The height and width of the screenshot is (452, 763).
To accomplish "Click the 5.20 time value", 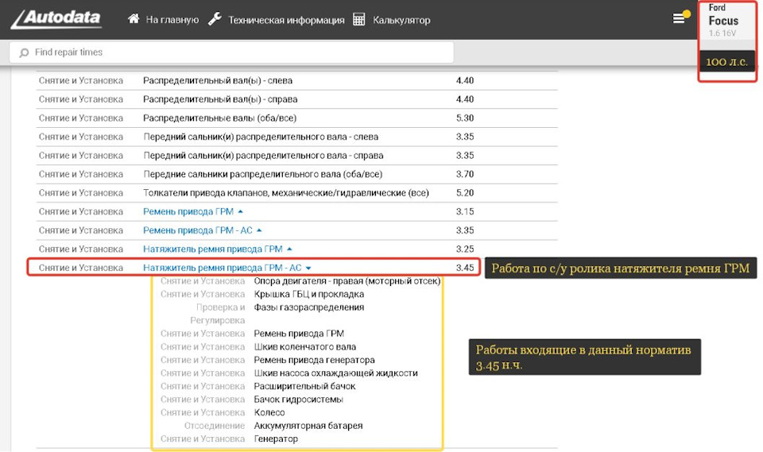I will [465, 193].
